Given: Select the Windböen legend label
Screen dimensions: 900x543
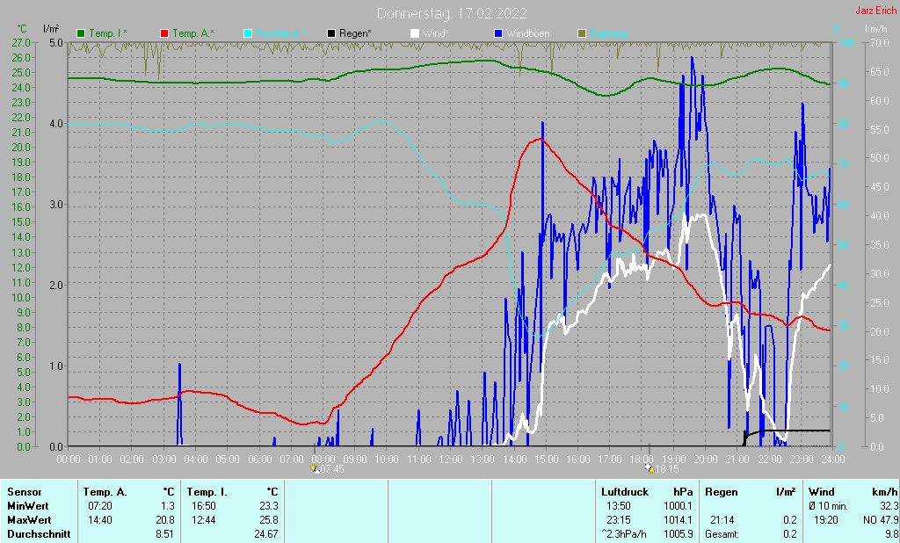Looking at the screenshot, I should [527, 34].
